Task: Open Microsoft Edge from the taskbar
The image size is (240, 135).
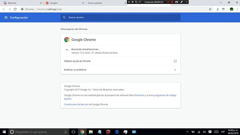Action: [x=117, y=132]
